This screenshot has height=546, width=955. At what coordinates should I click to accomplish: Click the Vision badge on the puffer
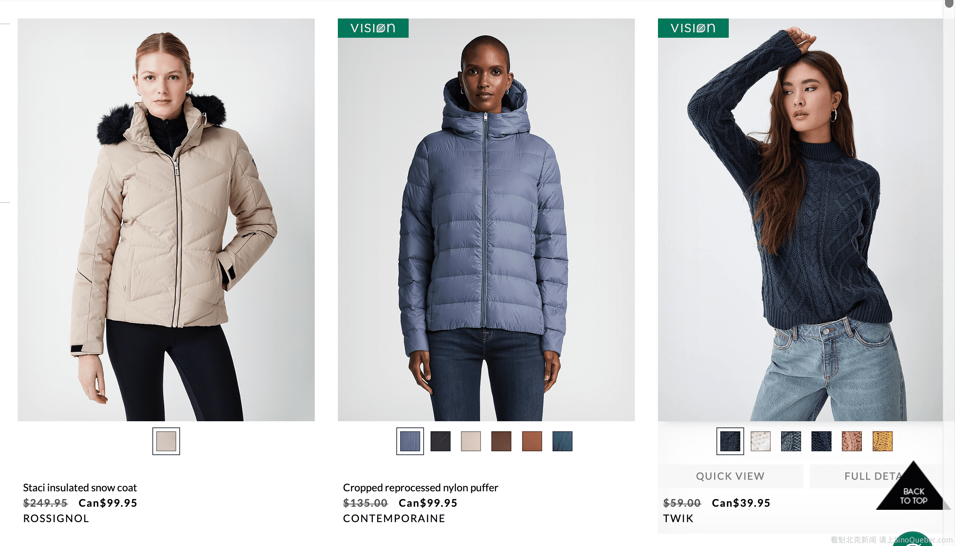pyautogui.click(x=373, y=28)
